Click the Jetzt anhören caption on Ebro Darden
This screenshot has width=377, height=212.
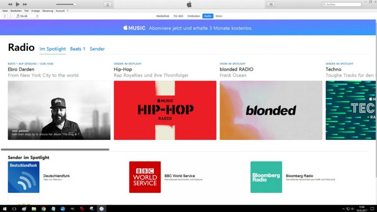click(20, 131)
